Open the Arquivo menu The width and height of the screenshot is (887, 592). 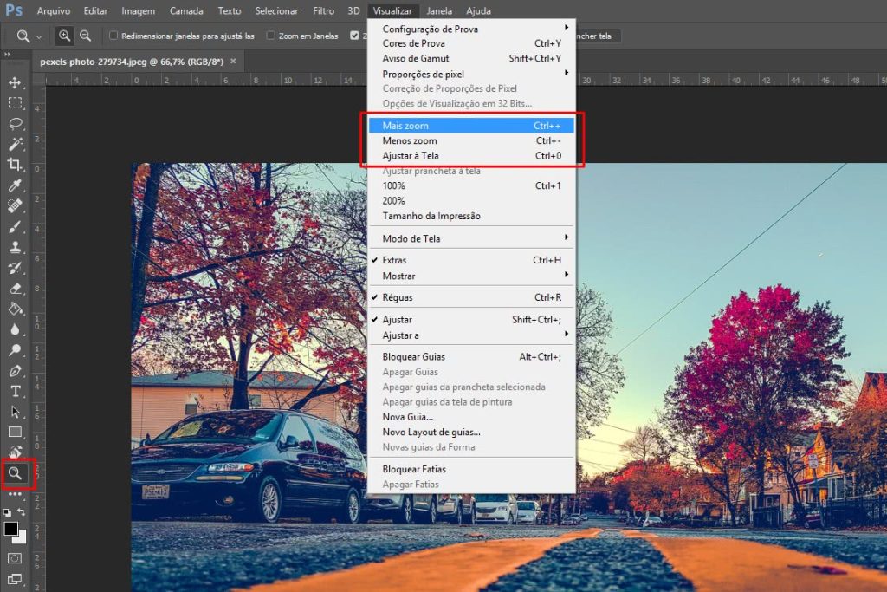coord(53,10)
